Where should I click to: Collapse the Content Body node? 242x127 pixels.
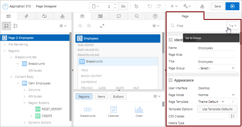[11, 77]
